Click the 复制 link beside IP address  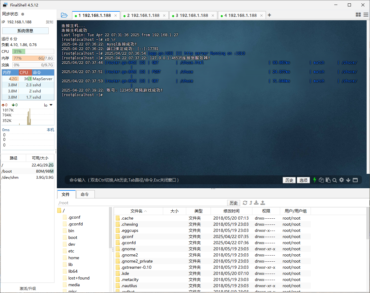coord(49,22)
